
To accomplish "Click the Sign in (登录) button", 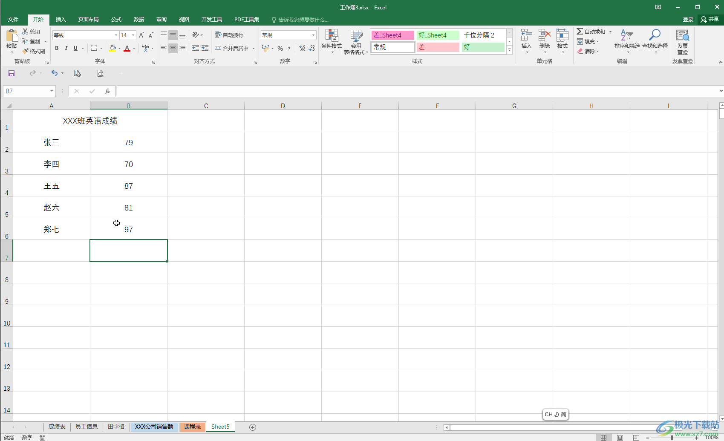I will (x=688, y=20).
